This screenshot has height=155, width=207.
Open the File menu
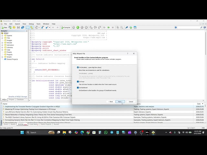[x=5, y=24]
